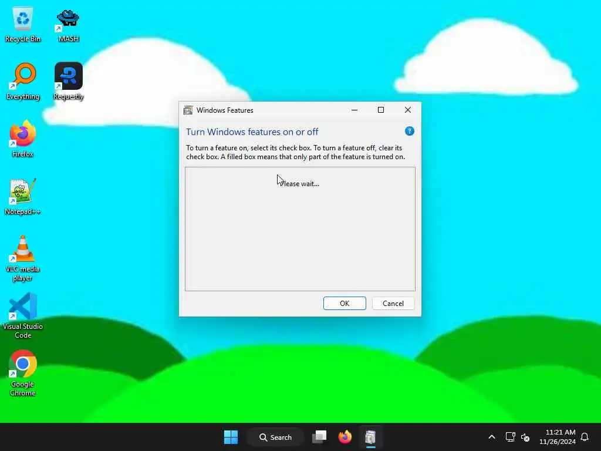Open the network status tray icon
The width and height of the screenshot is (601, 451).
(510, 437)
